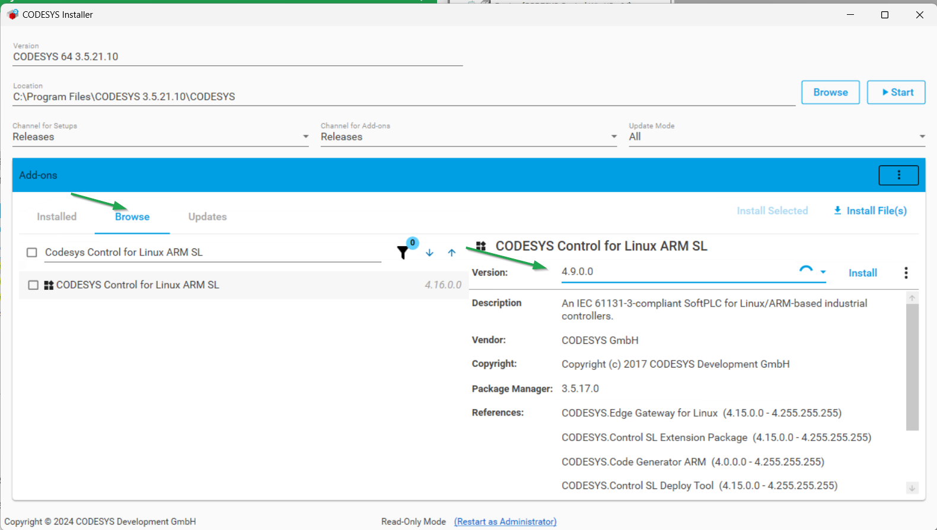Click the CODESYS Installer title bar icon
This screenshot has width=937, height=530.
click(12, 14)
